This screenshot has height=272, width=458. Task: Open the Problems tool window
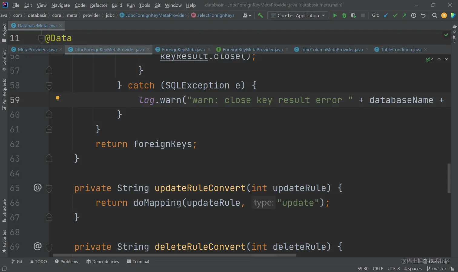[66, 261]
